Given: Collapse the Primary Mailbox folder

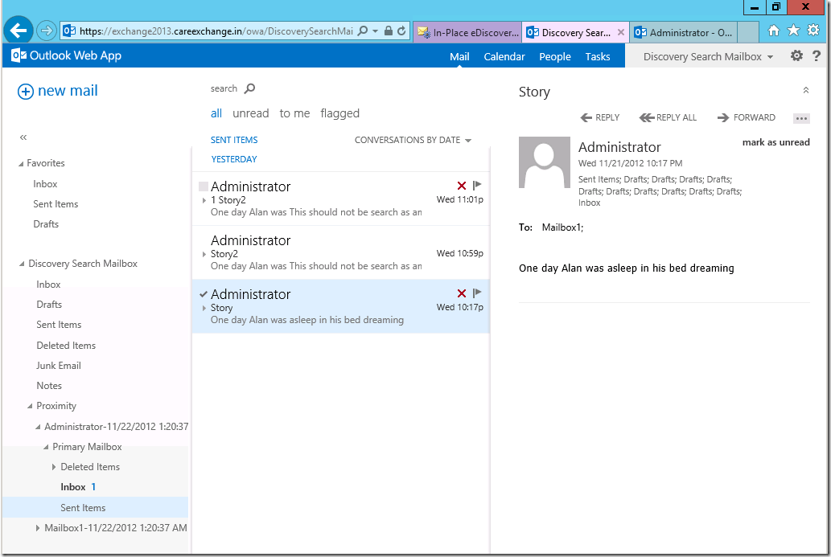Looking at the screenshot, I should (x=46, y=447).
